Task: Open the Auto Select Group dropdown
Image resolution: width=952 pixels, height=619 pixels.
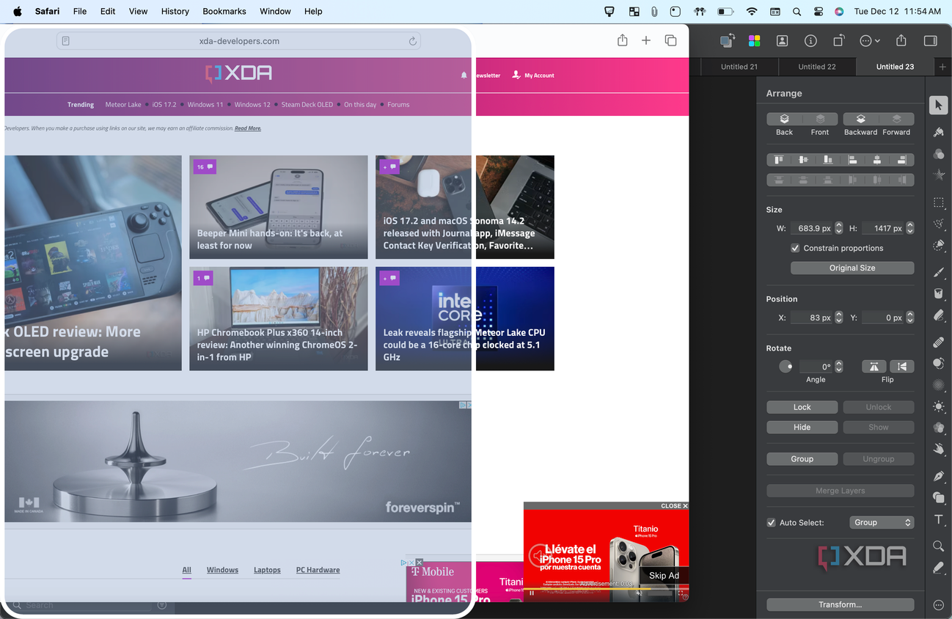Action: coord(882,522)
